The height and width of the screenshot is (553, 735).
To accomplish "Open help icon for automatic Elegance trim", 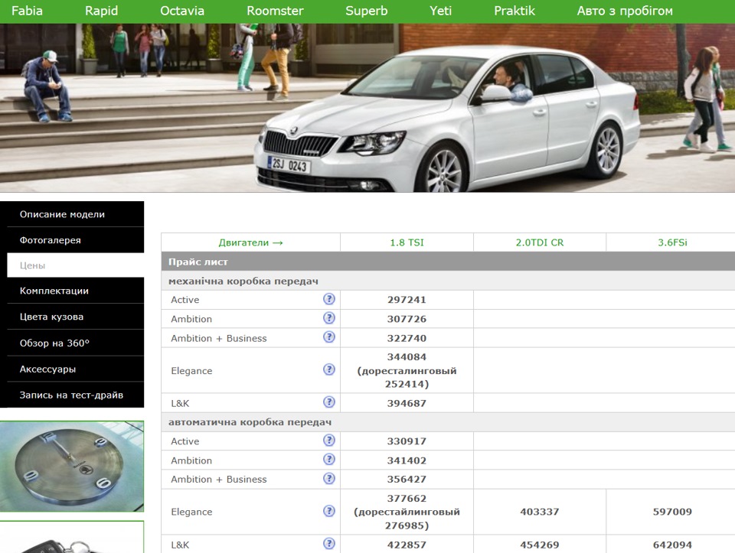I will (329, 511).
